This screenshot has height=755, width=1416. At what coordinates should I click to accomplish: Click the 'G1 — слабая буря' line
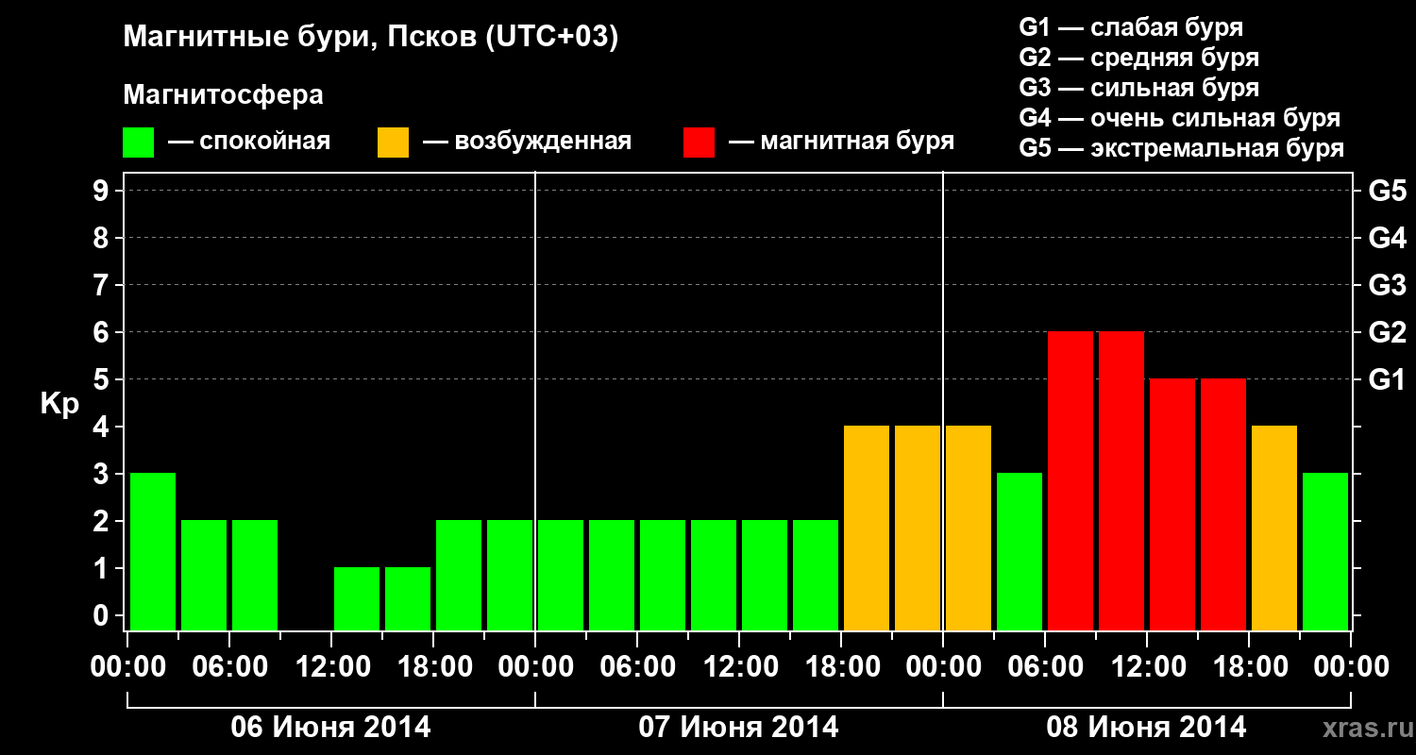tap(1131, 27)
